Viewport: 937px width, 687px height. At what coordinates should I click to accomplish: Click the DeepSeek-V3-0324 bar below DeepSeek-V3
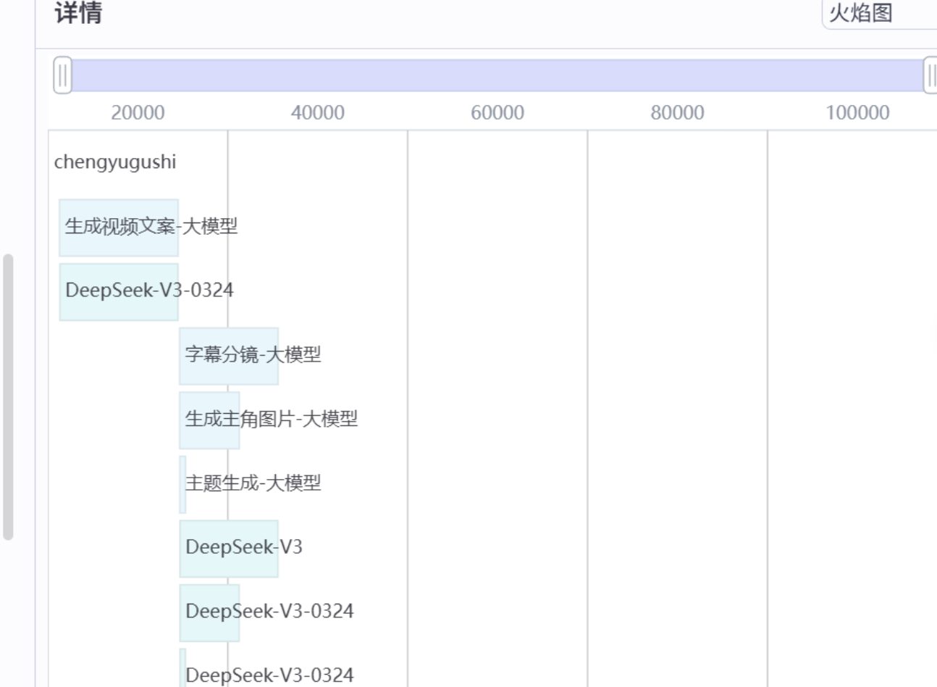(x=209, y=612)
